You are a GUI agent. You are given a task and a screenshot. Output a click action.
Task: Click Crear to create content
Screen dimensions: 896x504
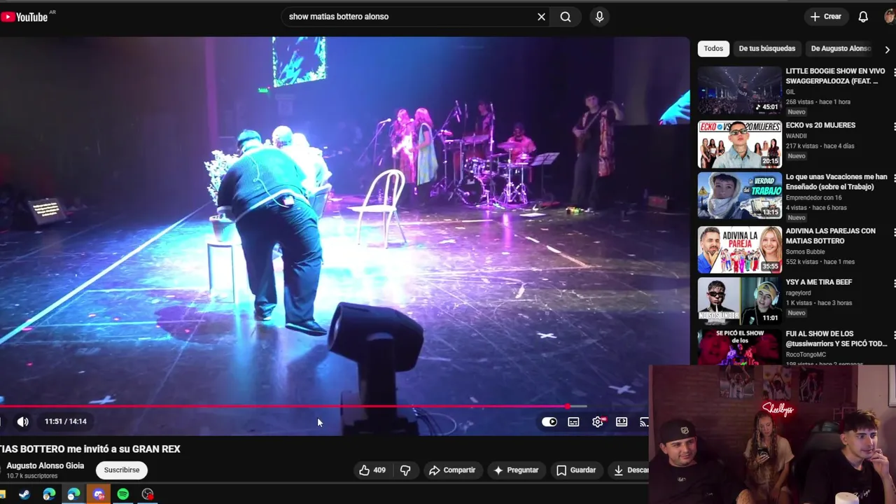(x=826, y=17)
